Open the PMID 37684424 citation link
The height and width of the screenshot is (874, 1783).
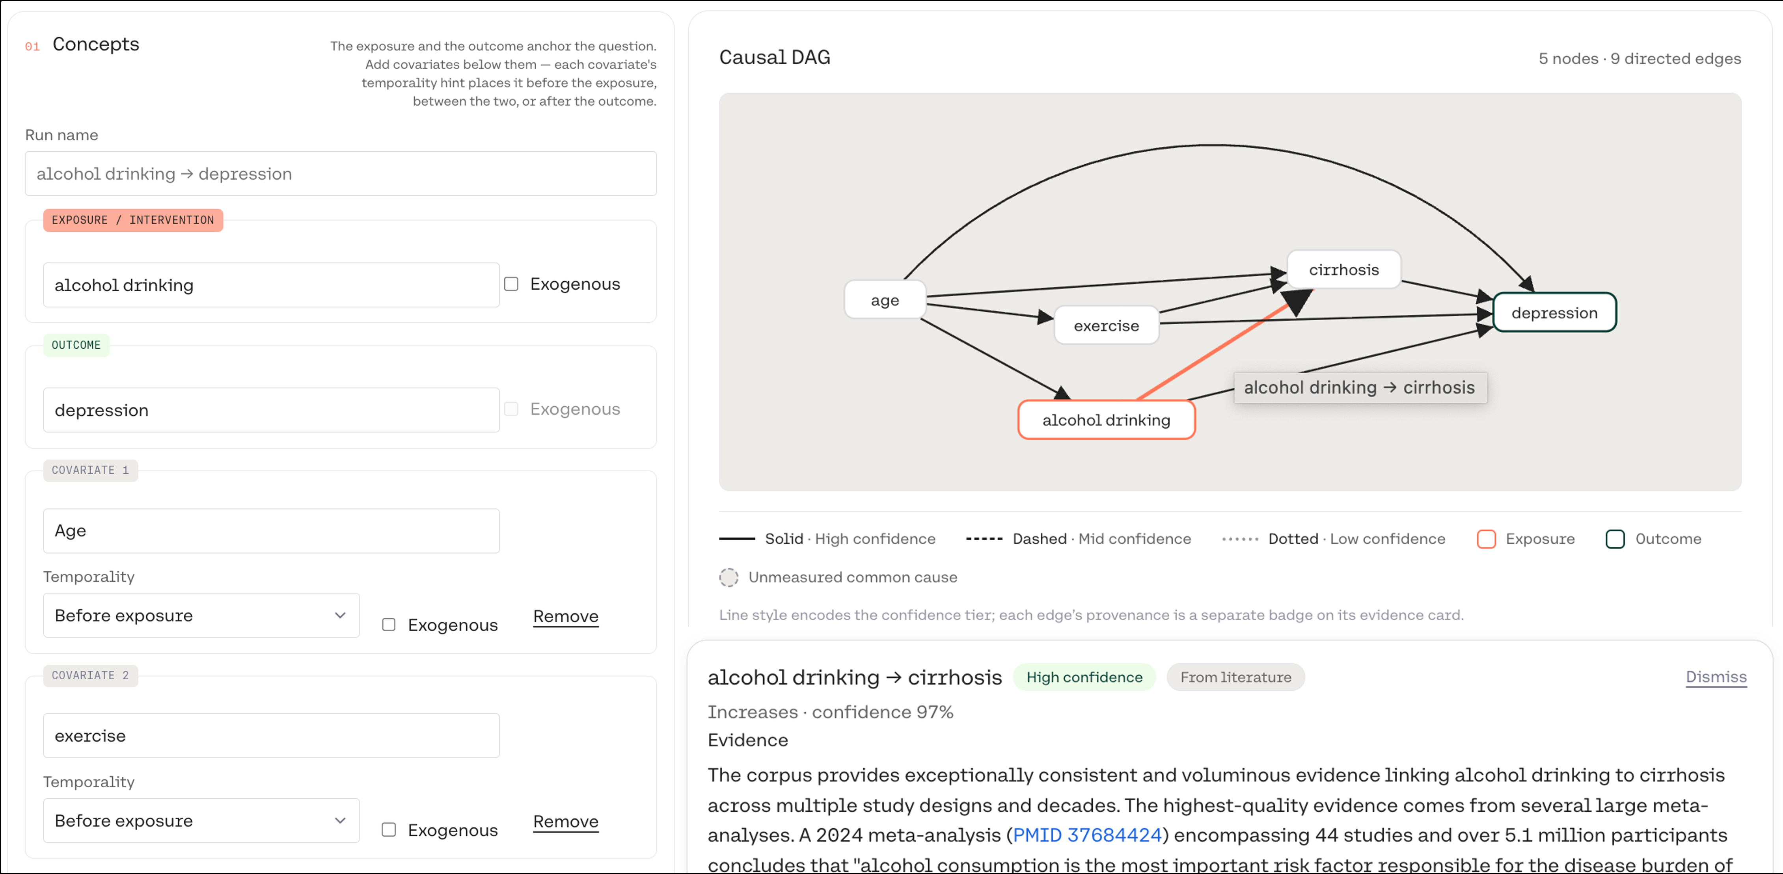[1087, 835]
